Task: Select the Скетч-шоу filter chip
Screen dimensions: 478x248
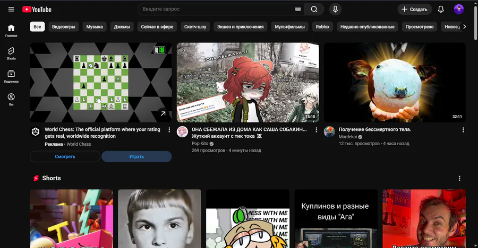Action: (195, 27)
